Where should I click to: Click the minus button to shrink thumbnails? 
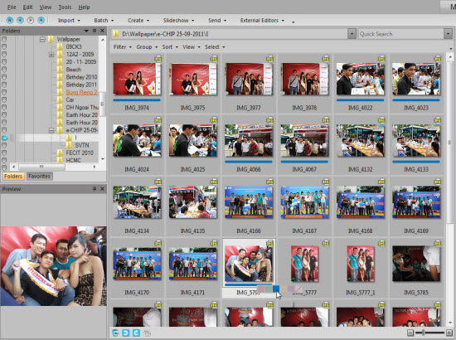point(410,333)
